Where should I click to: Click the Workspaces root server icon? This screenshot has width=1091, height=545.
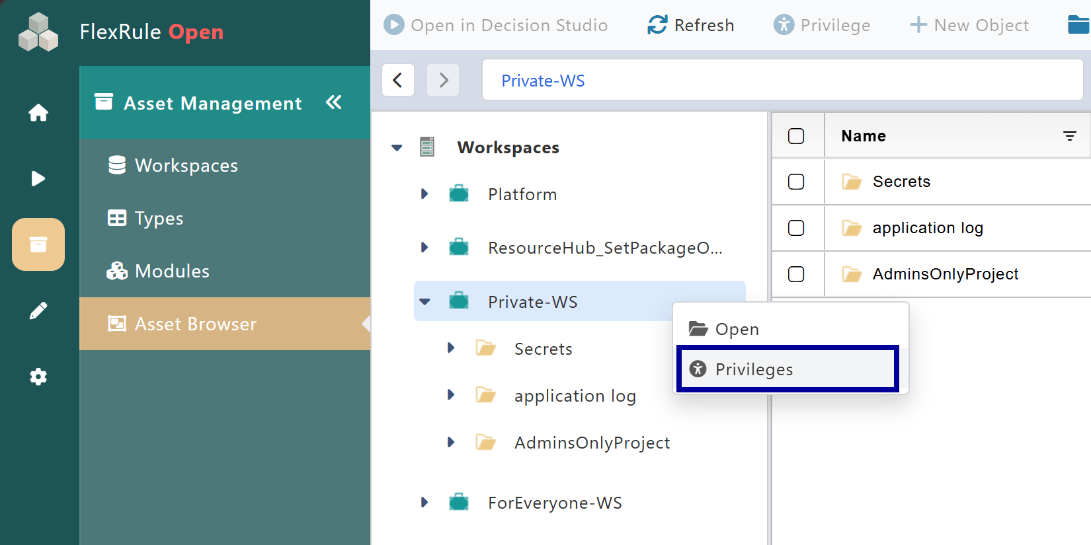coord(427,147)
